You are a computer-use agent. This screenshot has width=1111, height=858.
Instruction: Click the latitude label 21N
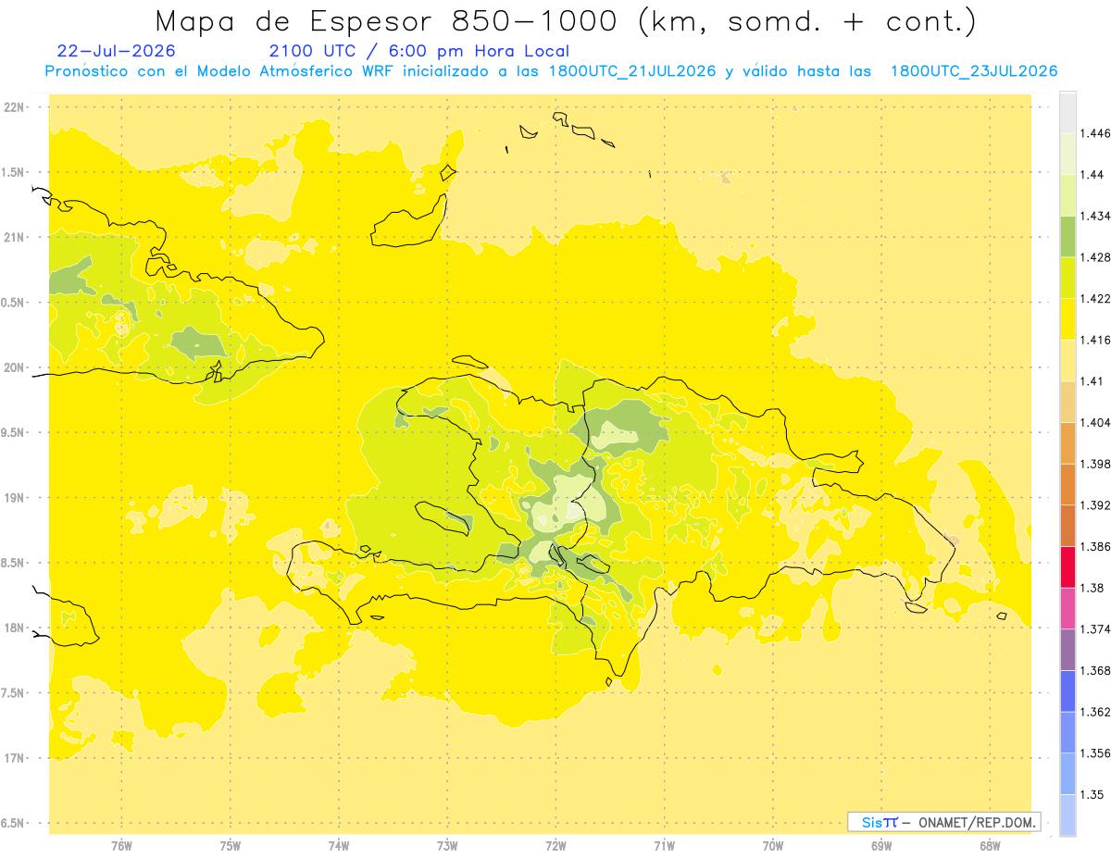point(15,238)
